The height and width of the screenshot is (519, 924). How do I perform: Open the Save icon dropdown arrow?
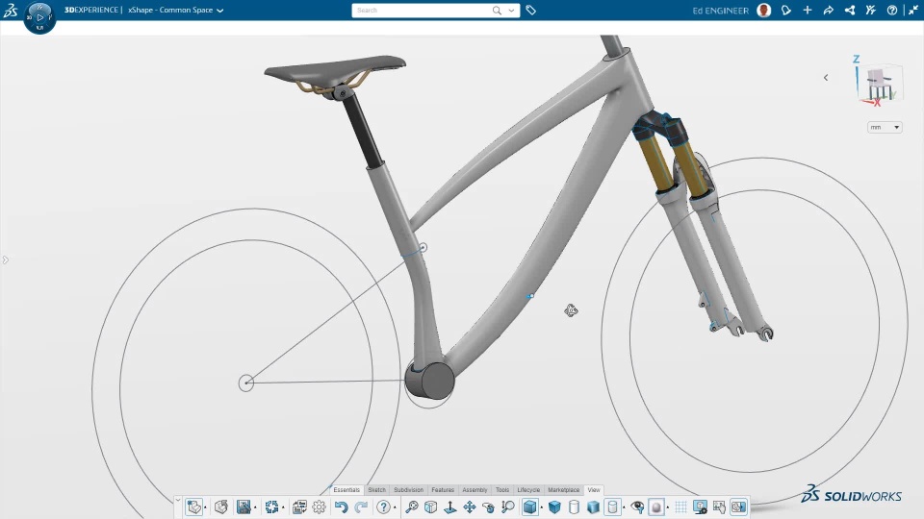(x=255, y=507)
